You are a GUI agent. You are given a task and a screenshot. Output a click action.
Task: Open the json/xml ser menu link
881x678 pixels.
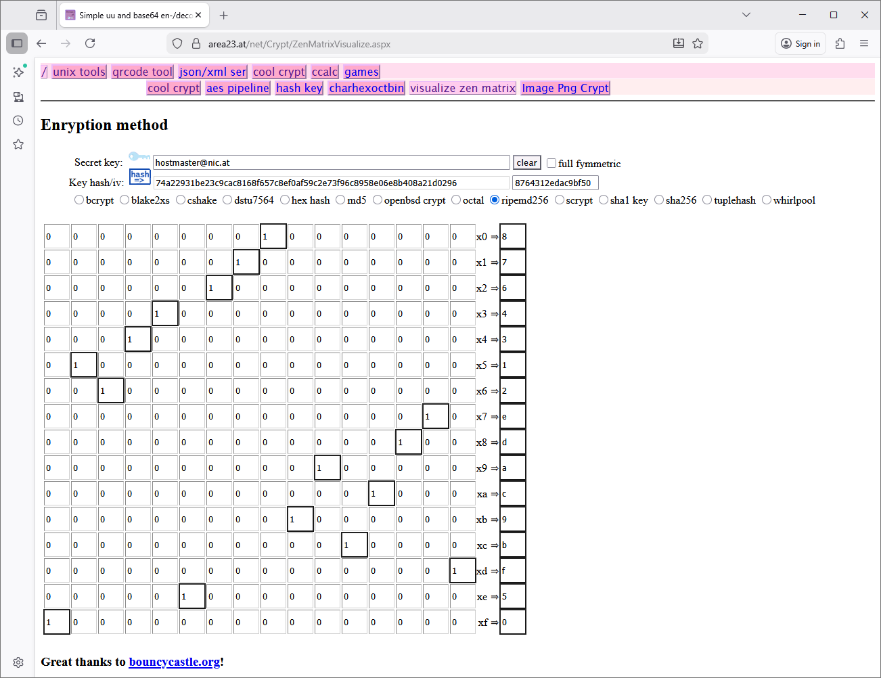coord(212,72)
